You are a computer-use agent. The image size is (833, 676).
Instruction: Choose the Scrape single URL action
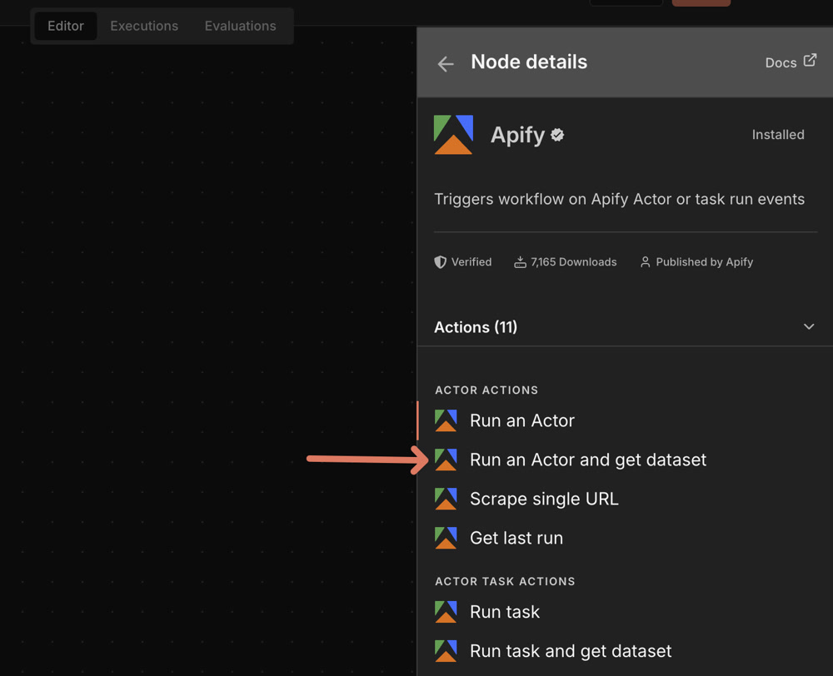(x=544, y=499)
